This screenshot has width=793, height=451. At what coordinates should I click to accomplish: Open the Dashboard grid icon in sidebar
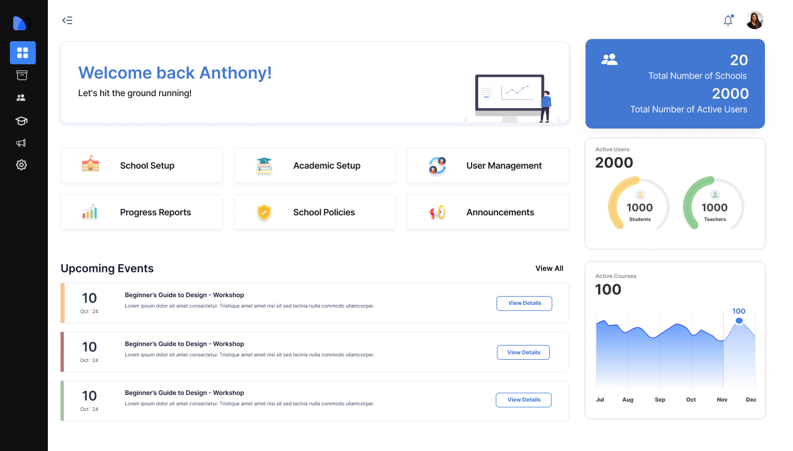click(23, 53)
